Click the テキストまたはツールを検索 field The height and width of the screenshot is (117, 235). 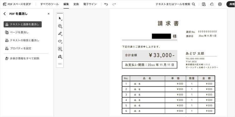173,4
